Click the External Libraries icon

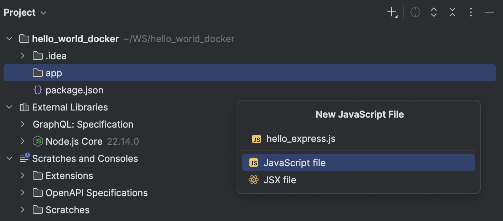tap(24, 107)
